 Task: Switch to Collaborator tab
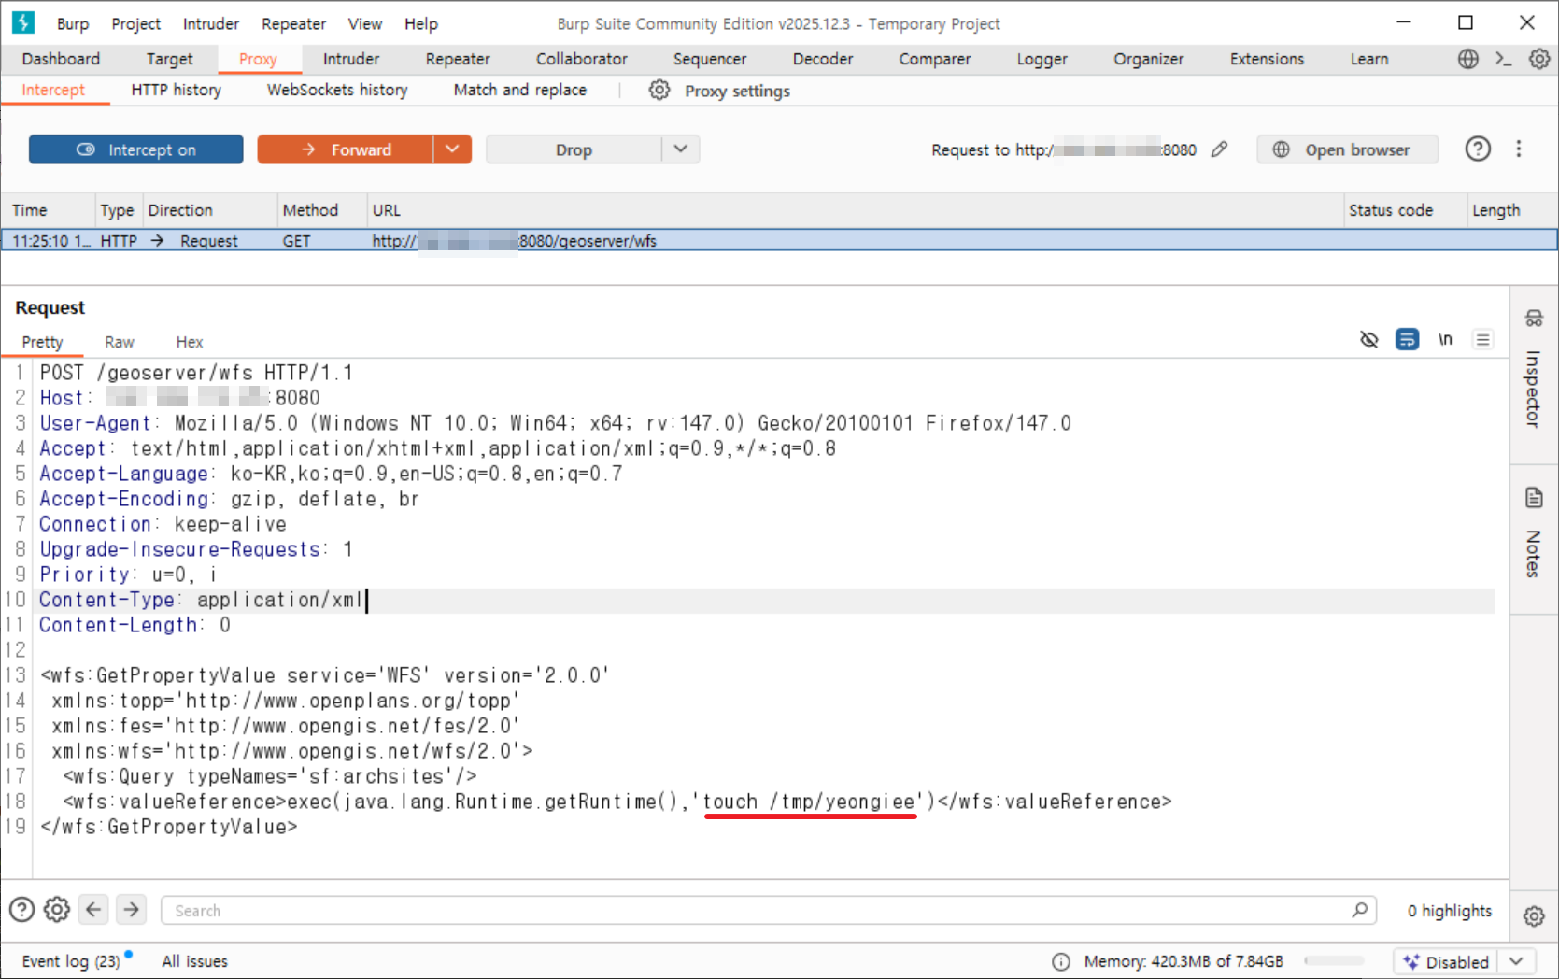point(581,59)
